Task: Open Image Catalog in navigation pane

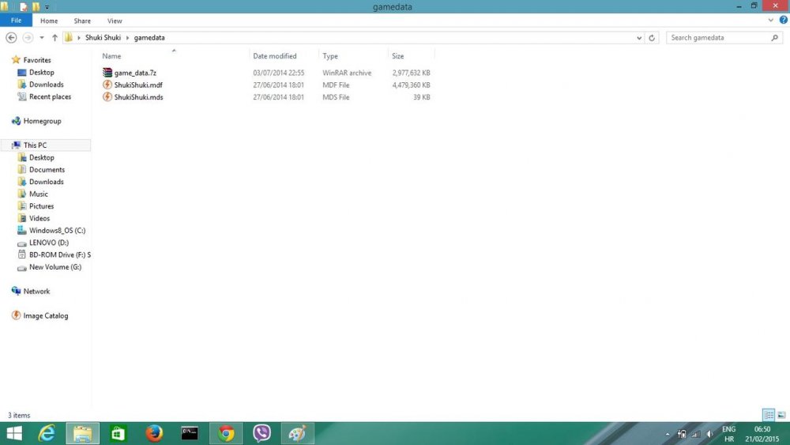Action: (45, 316)
